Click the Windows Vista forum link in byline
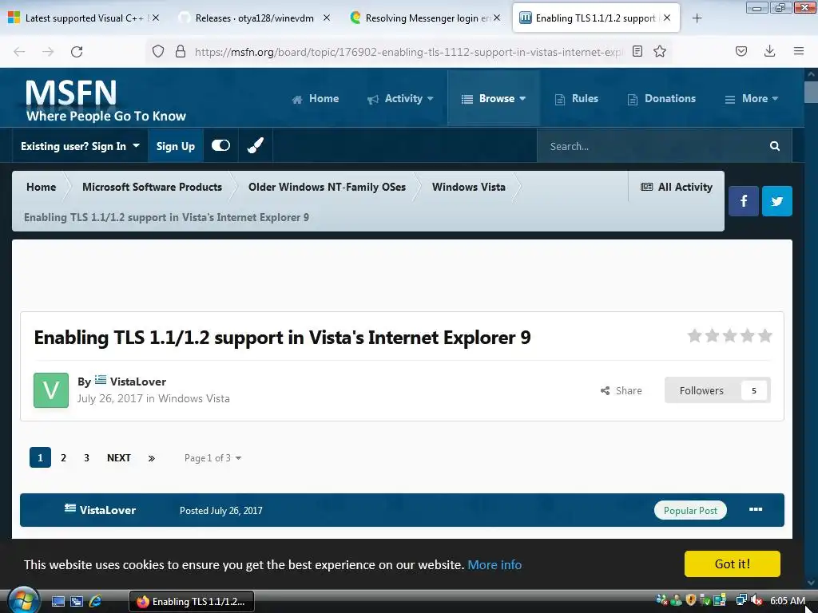818x613 pixels. coord(194,399)
